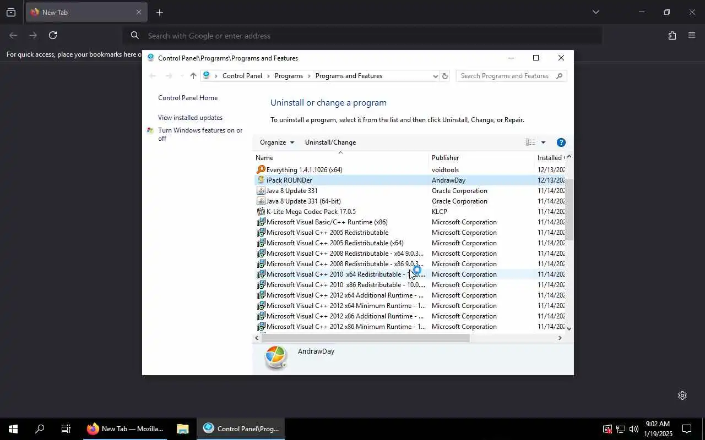Click the Firefox address search field
Image resolution: width=705 pixels, height=440 pixels.
coord(362,36)
